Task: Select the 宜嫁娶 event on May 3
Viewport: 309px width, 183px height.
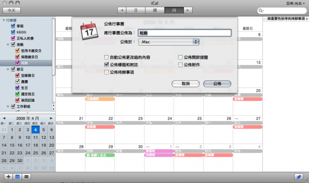Action: 218,155
